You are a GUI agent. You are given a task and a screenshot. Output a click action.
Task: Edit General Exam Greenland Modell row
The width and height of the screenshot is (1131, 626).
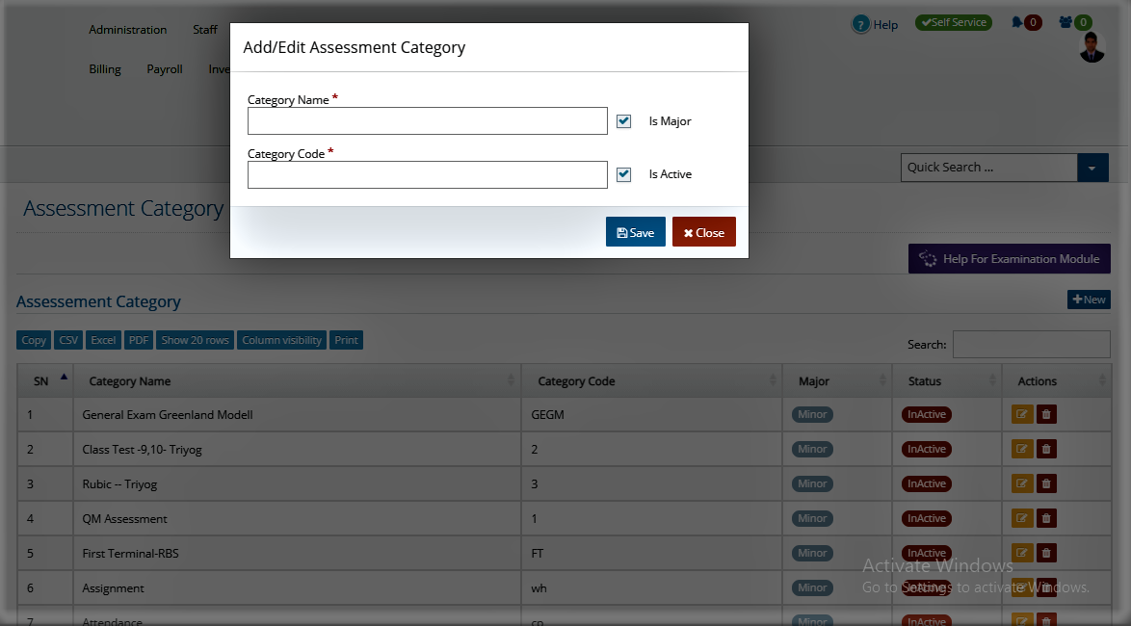(1022, 415)
